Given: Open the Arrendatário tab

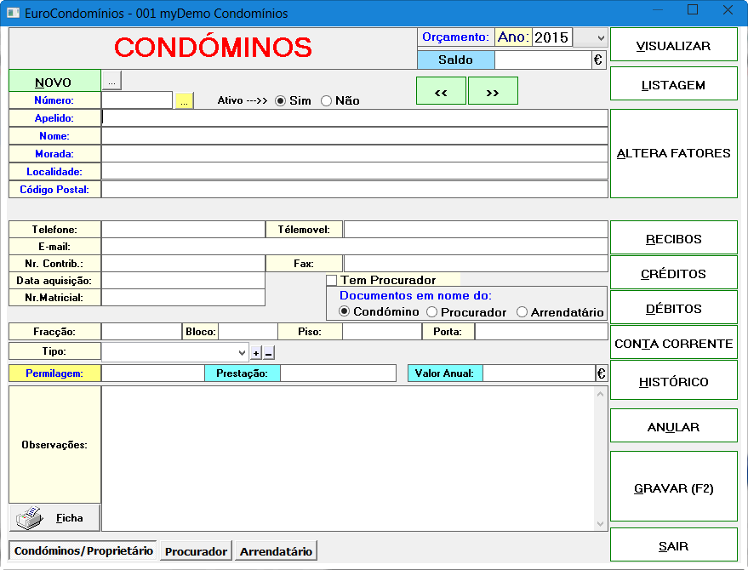Looking at the screenshot, I should pyautogui.click(x=276, y=551).
